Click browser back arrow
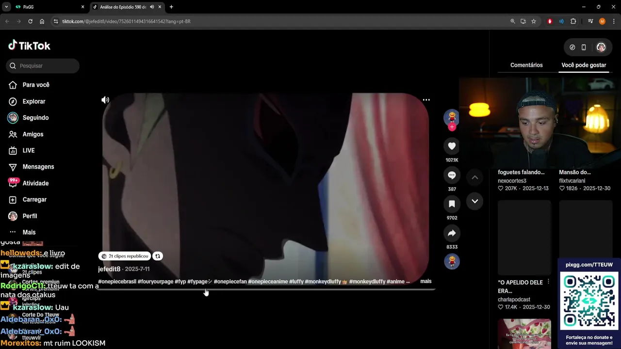 [7, 21]
